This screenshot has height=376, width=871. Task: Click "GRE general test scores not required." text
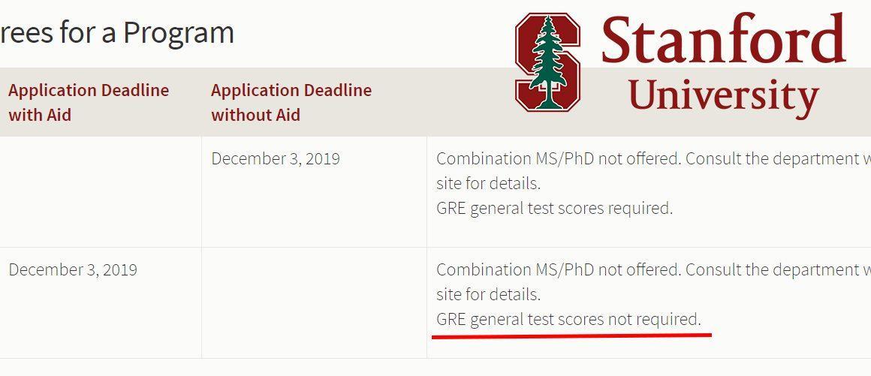(569, 320)
